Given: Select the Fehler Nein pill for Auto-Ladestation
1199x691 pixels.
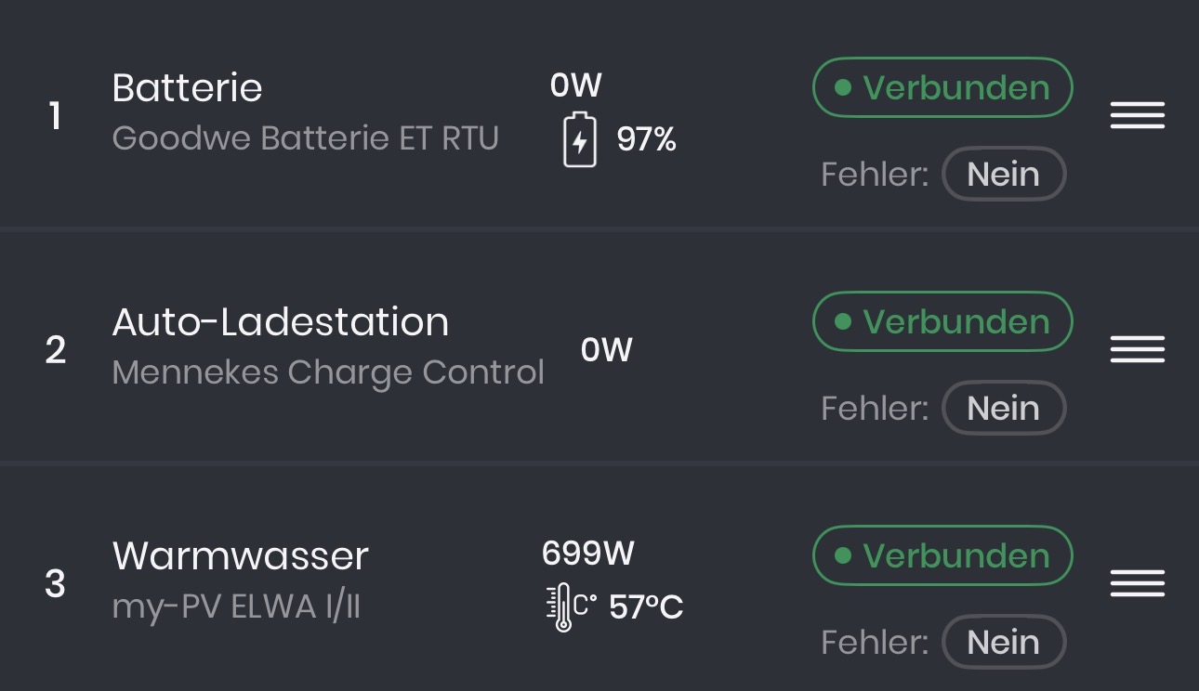Looking at the screenshot, I should 1004,408.
